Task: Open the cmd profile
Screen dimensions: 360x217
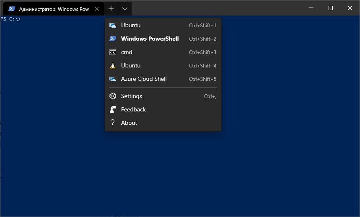Action: 163,52
